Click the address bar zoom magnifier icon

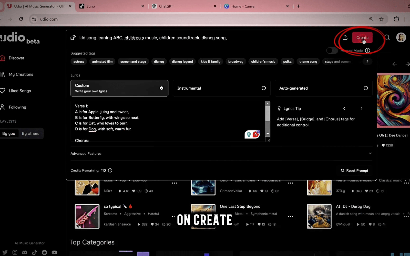click(x=371, y=19)
